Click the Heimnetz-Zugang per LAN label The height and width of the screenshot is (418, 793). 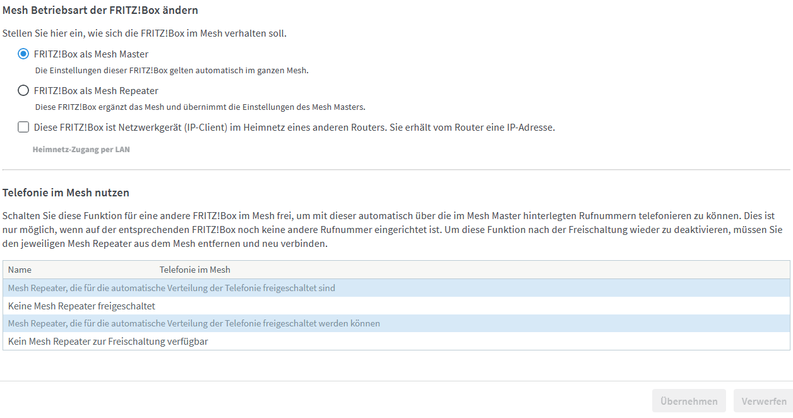(81, 150)
